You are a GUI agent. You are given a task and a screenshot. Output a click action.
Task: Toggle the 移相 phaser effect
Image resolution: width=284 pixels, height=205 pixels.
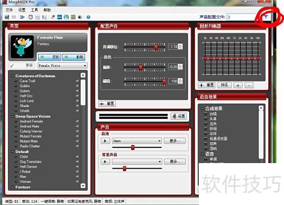pos(213,129)
